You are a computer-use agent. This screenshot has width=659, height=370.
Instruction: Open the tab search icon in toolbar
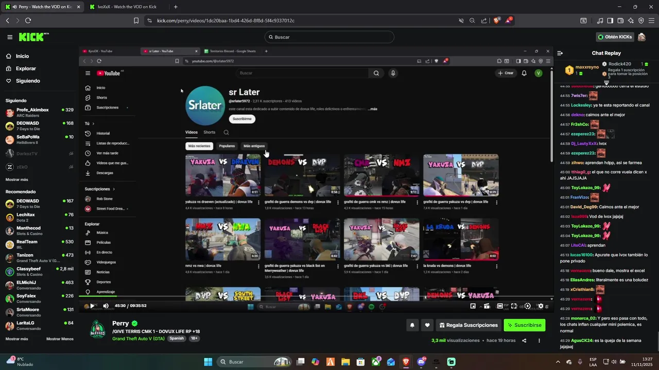coord(583,21)
